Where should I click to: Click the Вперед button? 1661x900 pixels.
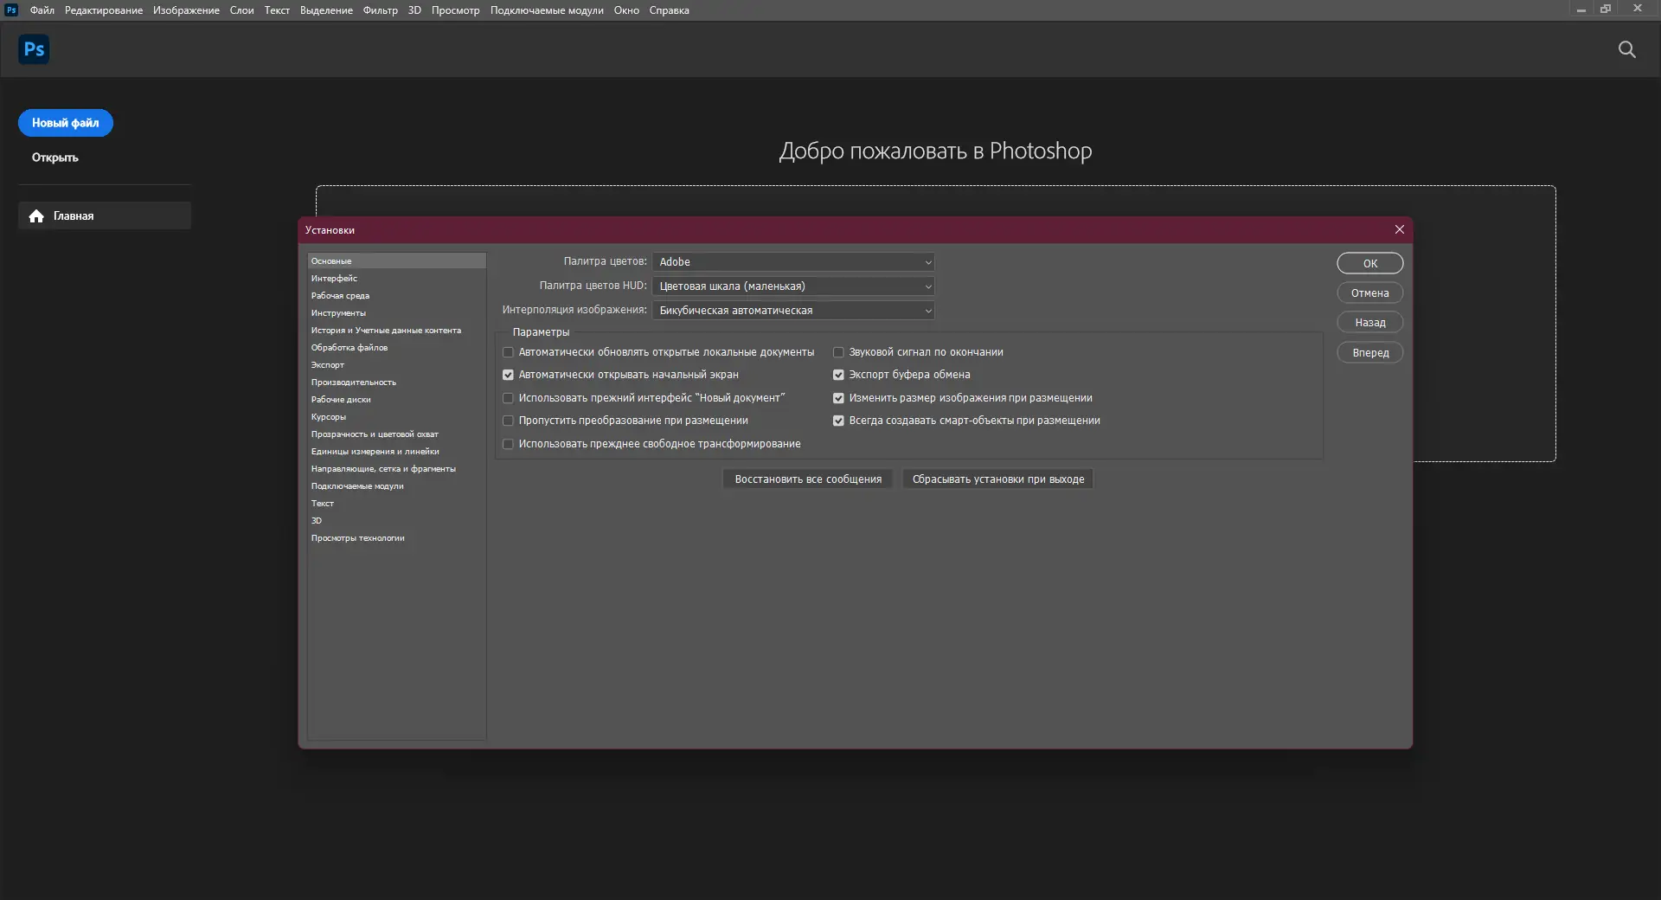[1369, 353]
